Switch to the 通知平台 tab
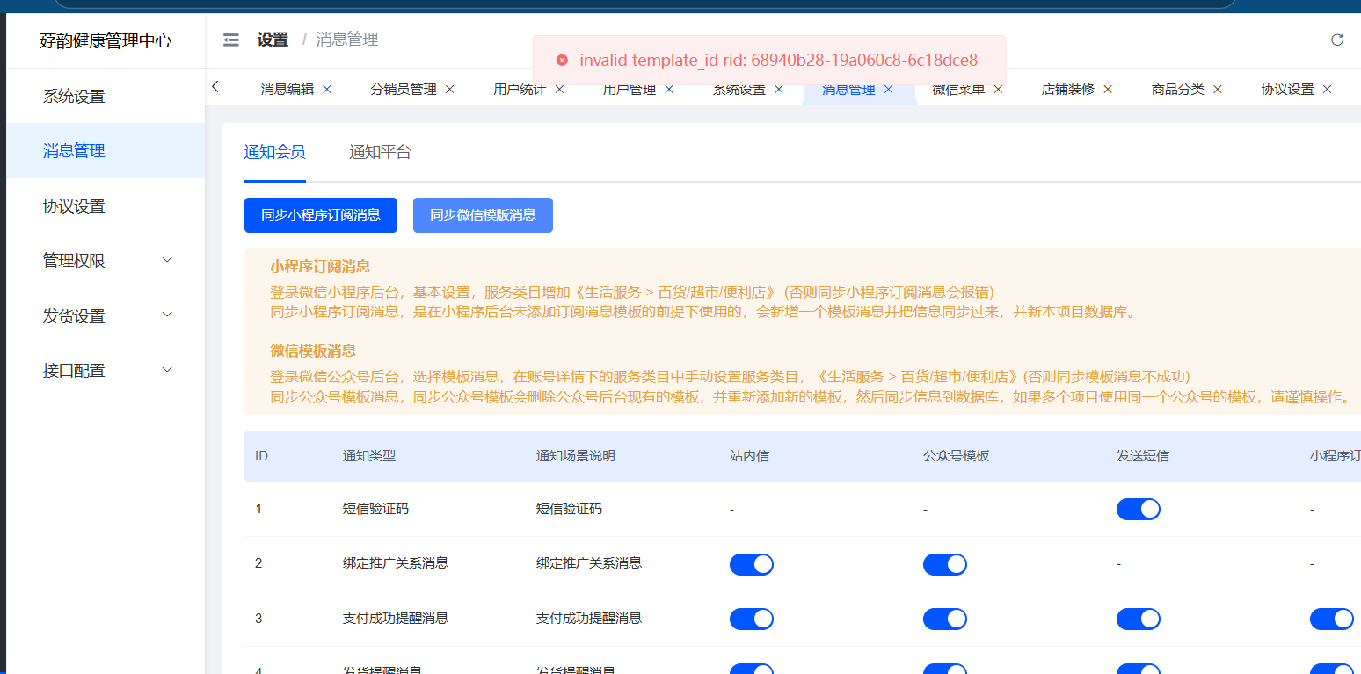The image size is (1361, 674). point(381,152)
